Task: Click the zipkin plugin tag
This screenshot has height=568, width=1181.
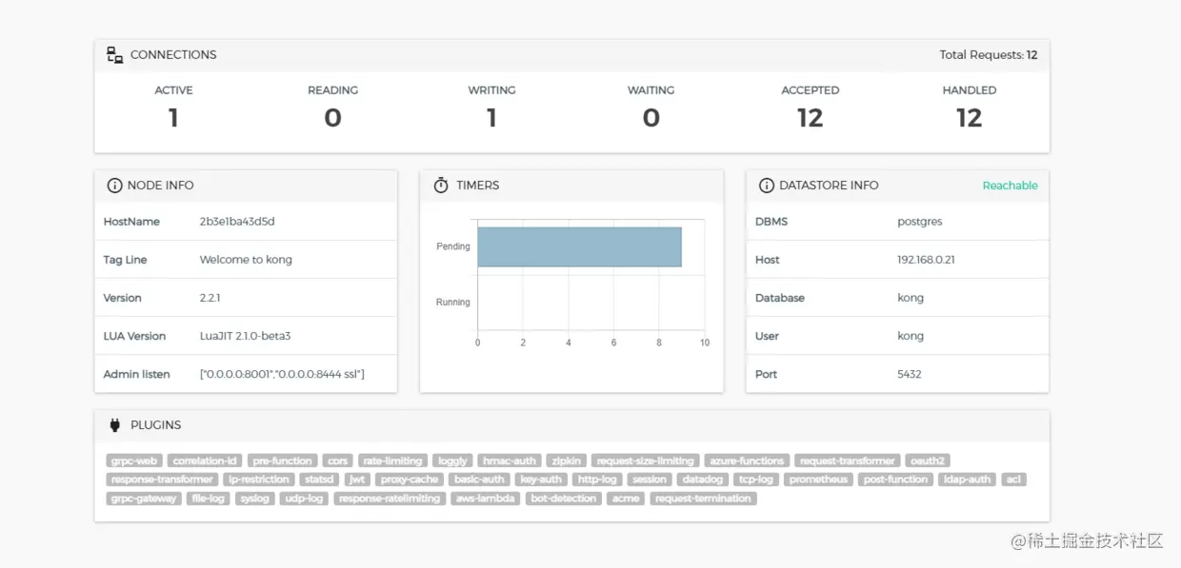Action: [566, 460]
